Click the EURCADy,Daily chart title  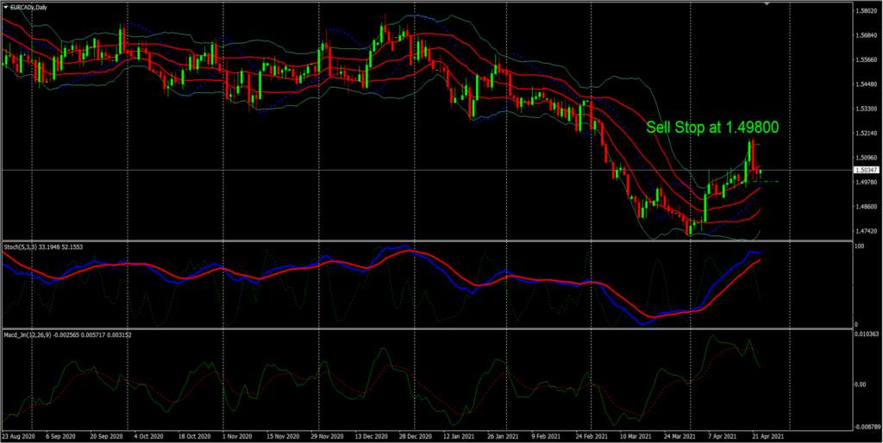click(x=28, y=7)
